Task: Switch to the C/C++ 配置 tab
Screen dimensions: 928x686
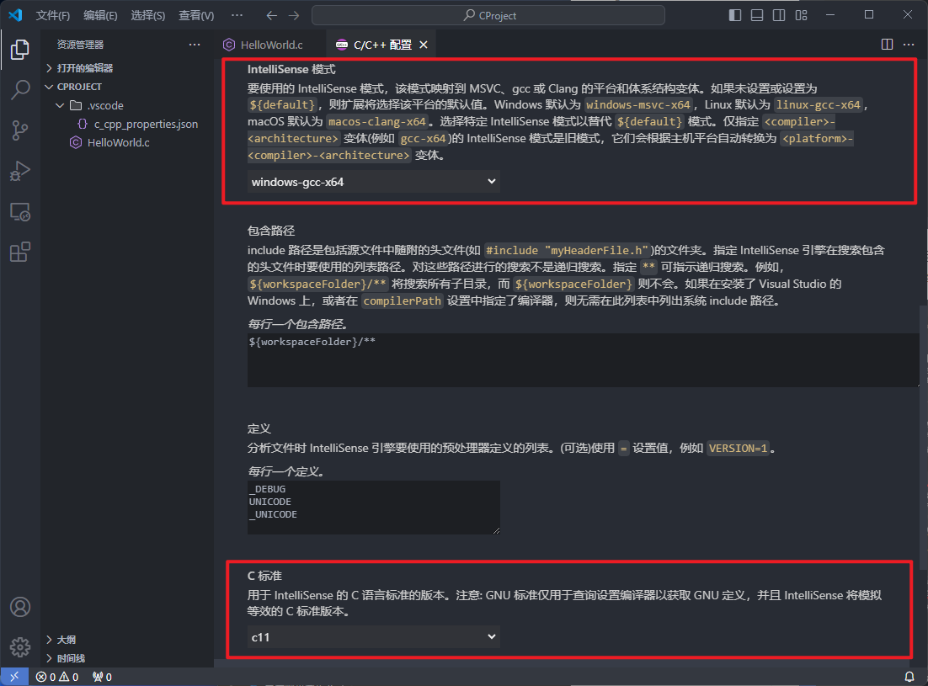Action: [381, 45]
